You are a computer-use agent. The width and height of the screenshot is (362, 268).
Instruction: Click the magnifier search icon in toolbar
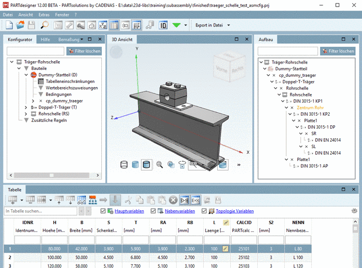(x=44, y=25)
